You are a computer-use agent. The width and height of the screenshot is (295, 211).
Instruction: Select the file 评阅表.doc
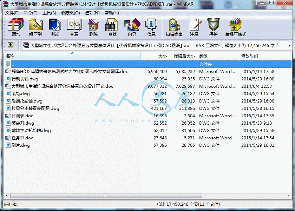(22, 116)
